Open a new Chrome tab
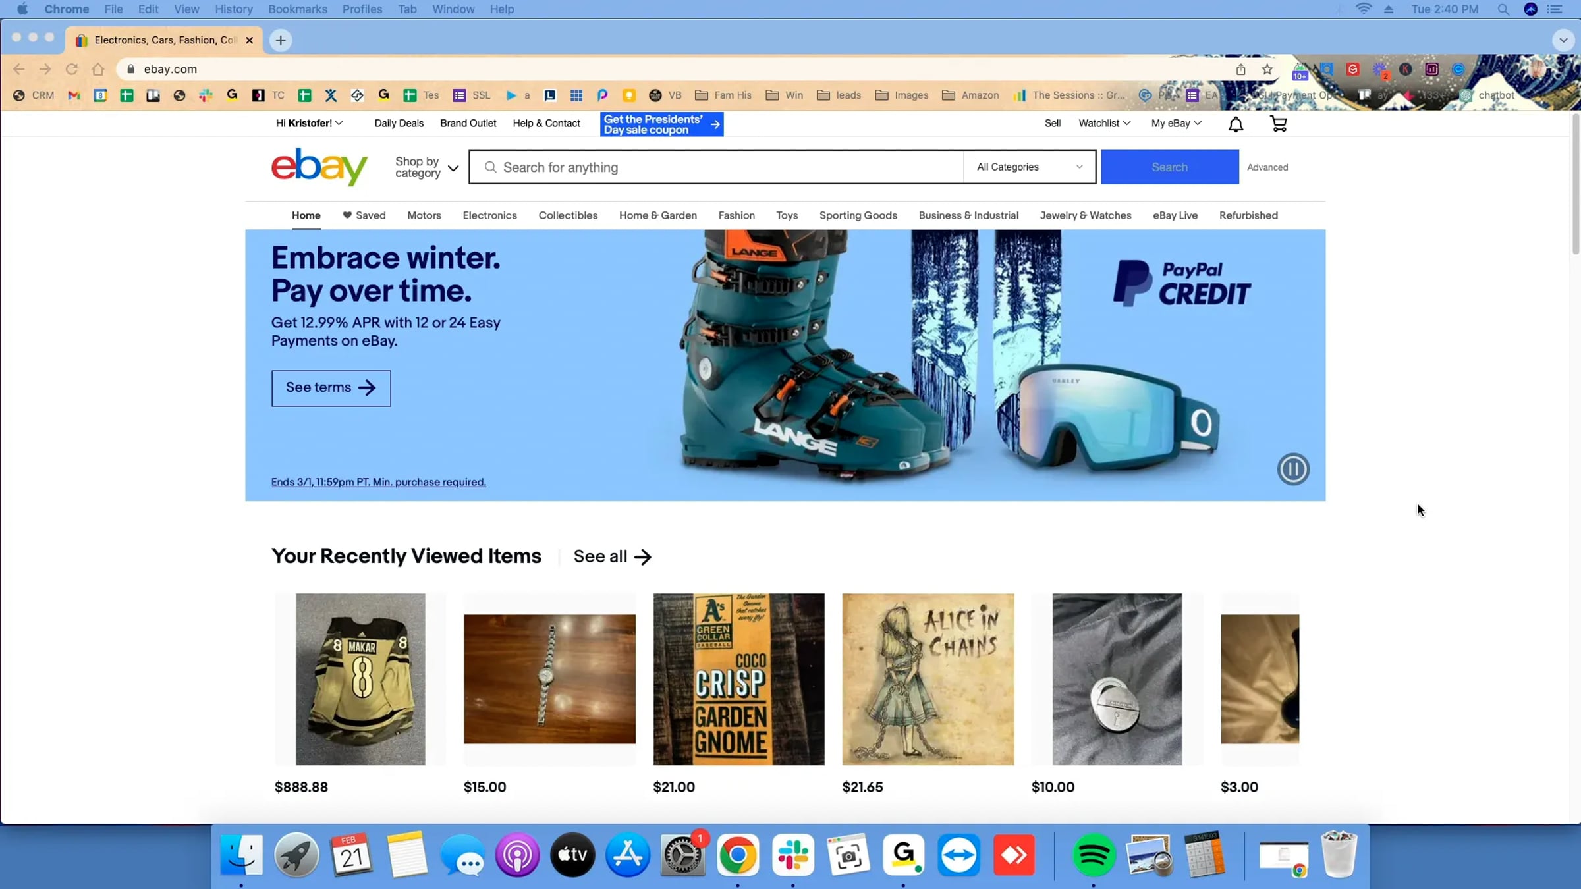 pyautogui.click(x=281, y=40)
